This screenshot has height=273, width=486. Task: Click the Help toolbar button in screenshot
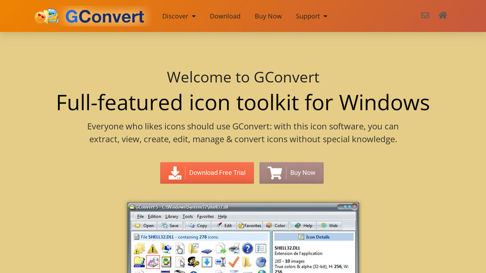click(304, 226)
